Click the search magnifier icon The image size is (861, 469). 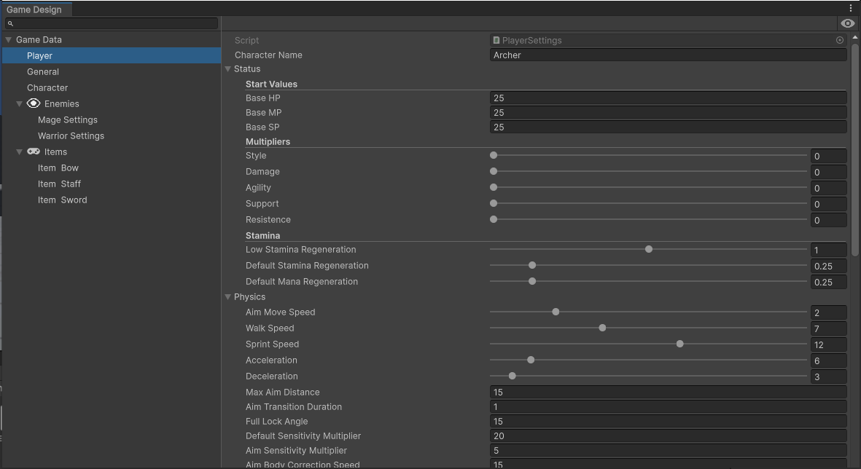[10, 24]
